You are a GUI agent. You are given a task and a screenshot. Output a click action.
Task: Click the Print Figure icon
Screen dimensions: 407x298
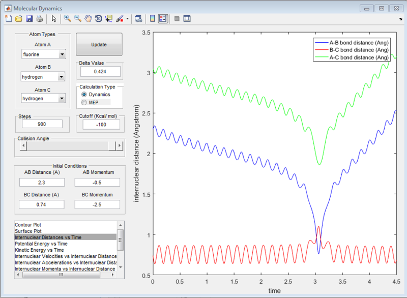(x=39, y=19)
